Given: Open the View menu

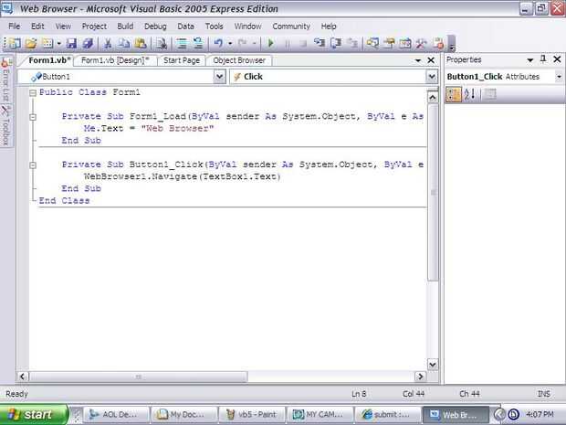Looking at the screenshot, I should click(63, 27).
